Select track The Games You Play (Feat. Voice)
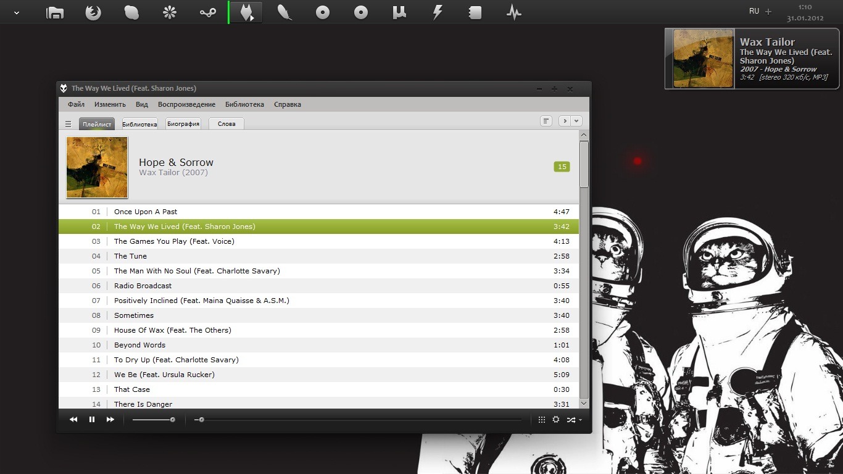This screenshot has height=474, width=843. click(x=318, y=241)
